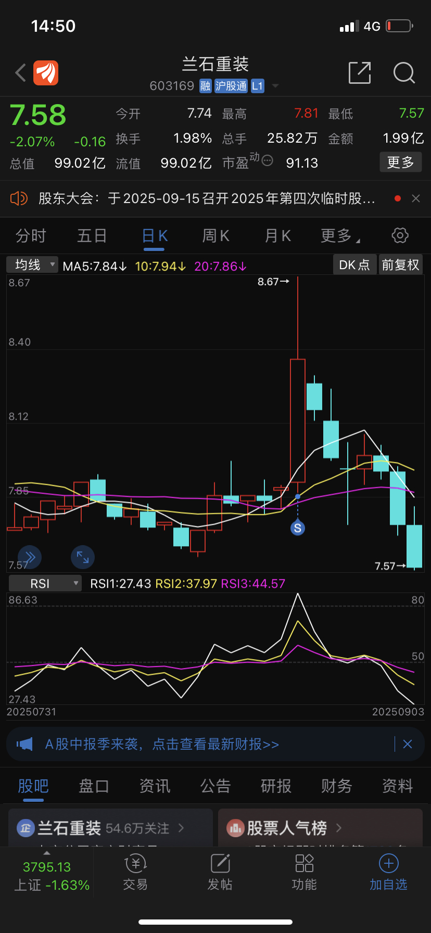
Task: Switch to the 财务 tab
Action: pyautogui.click(x=337, y=786)
